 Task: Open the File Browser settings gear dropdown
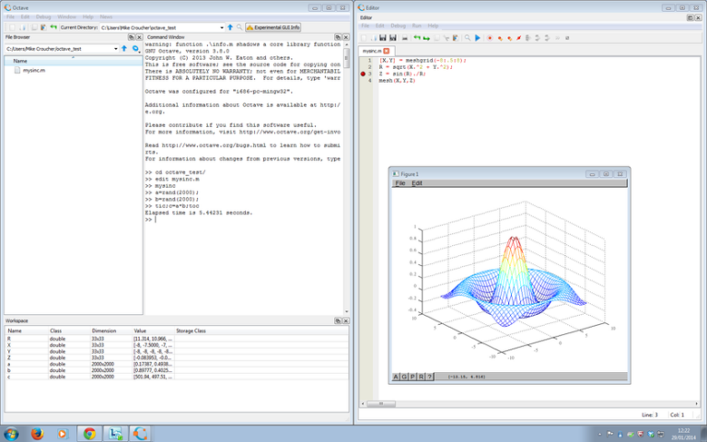coord(135,48)
